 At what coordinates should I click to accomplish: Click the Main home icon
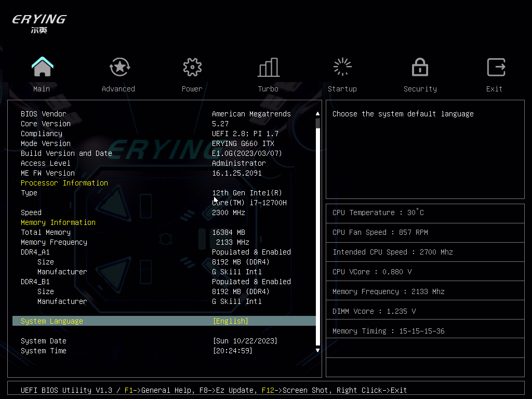[42, 67]
